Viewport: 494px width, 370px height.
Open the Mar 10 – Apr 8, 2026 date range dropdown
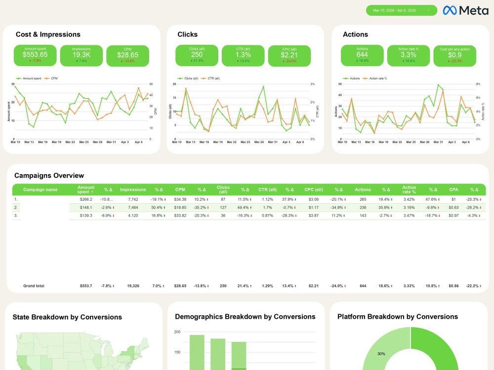[401, 10]
